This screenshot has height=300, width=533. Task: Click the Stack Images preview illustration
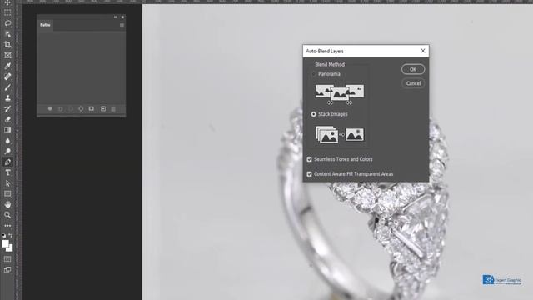[x=340, y=135]
